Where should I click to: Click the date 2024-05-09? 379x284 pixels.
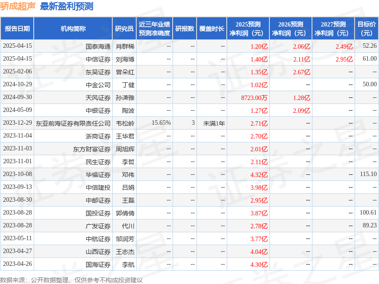[17, 110]
